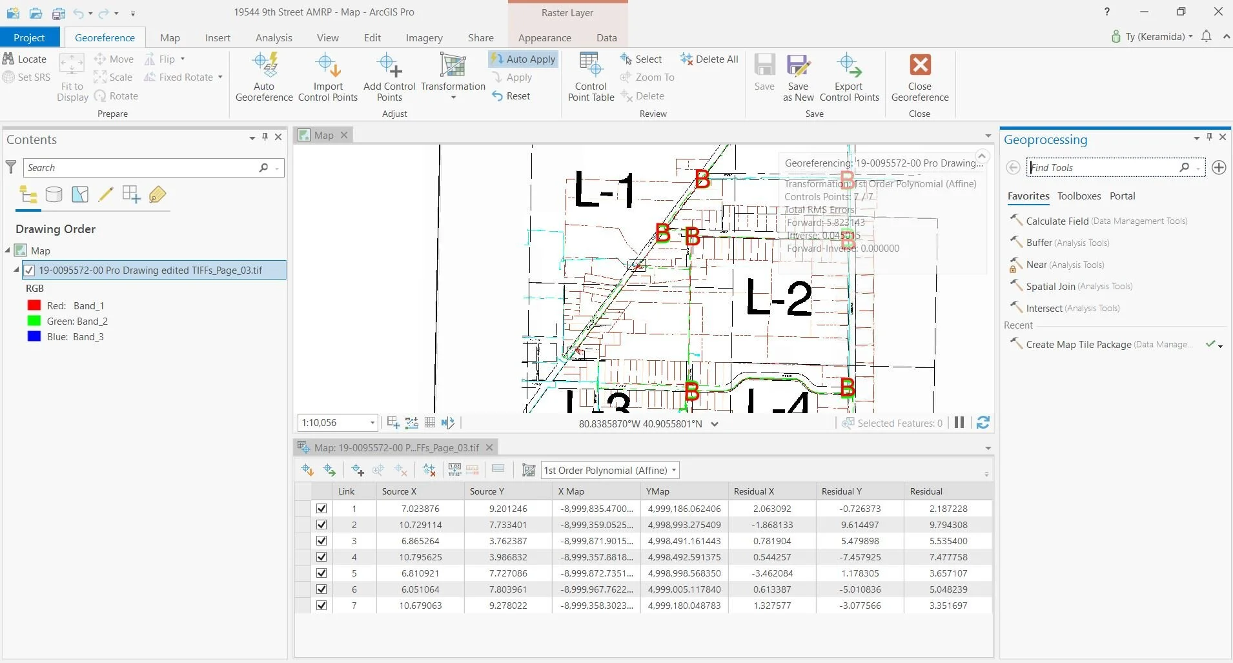Open the Import Control Points tool
1233x663 pixels.
coord(328,76)
